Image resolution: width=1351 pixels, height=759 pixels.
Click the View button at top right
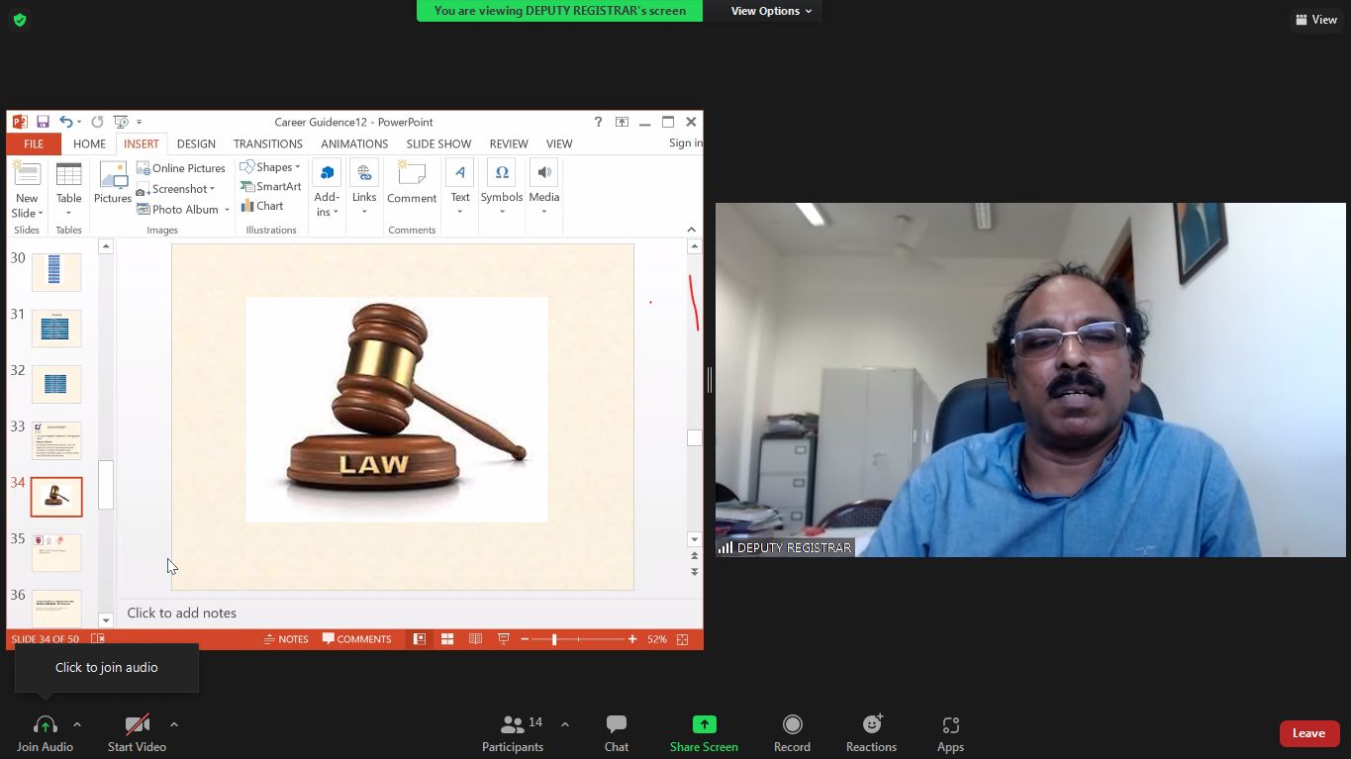click(x=1315, y=20)
